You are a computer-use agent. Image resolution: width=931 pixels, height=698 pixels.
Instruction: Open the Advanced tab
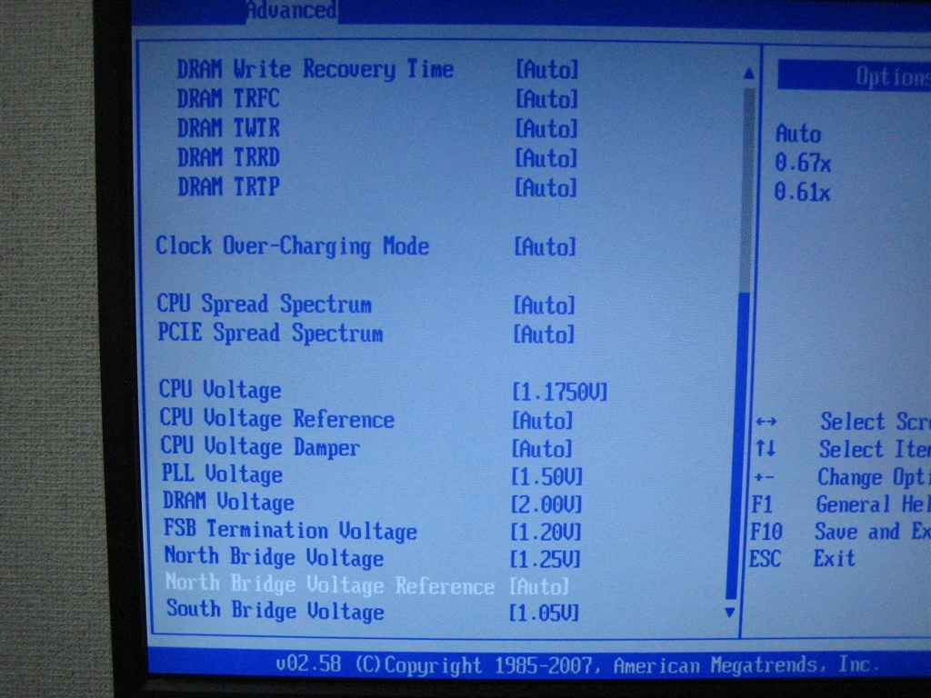[291, 11]
